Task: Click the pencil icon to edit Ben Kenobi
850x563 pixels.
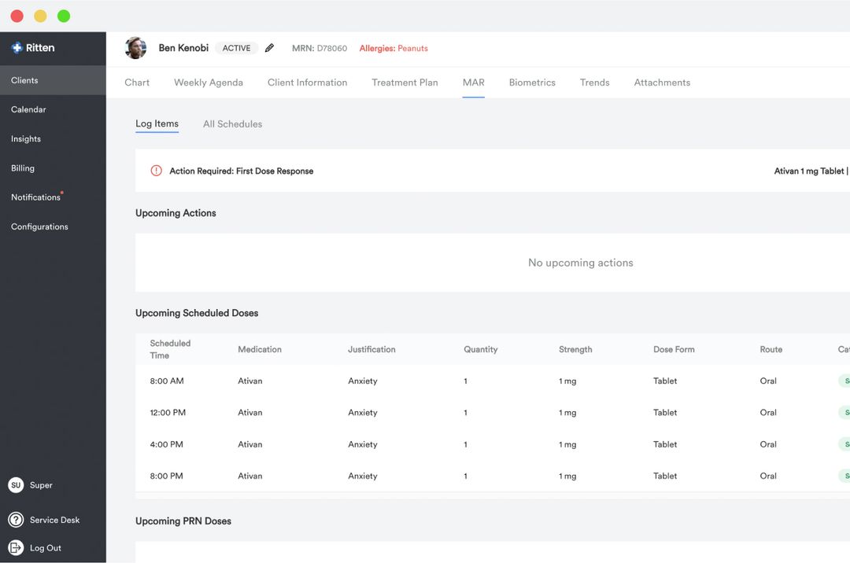Action: pos(269,48)
